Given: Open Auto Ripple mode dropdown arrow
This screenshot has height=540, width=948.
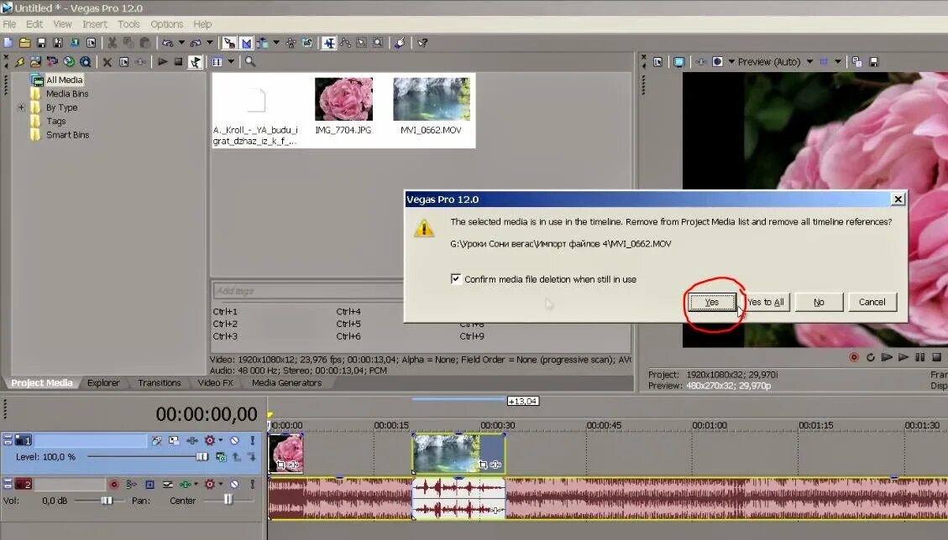Looking at the screenshot, I should click(276, 43).
